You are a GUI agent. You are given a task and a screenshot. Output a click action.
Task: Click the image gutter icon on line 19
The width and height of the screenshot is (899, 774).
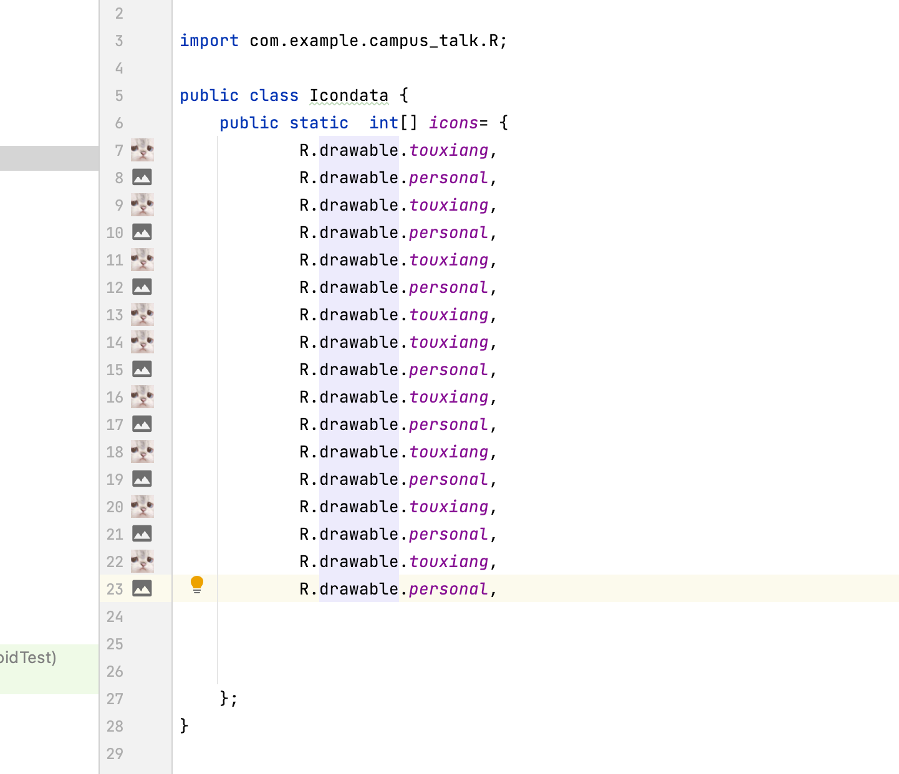pyautogui.click(x=142, y=479)
